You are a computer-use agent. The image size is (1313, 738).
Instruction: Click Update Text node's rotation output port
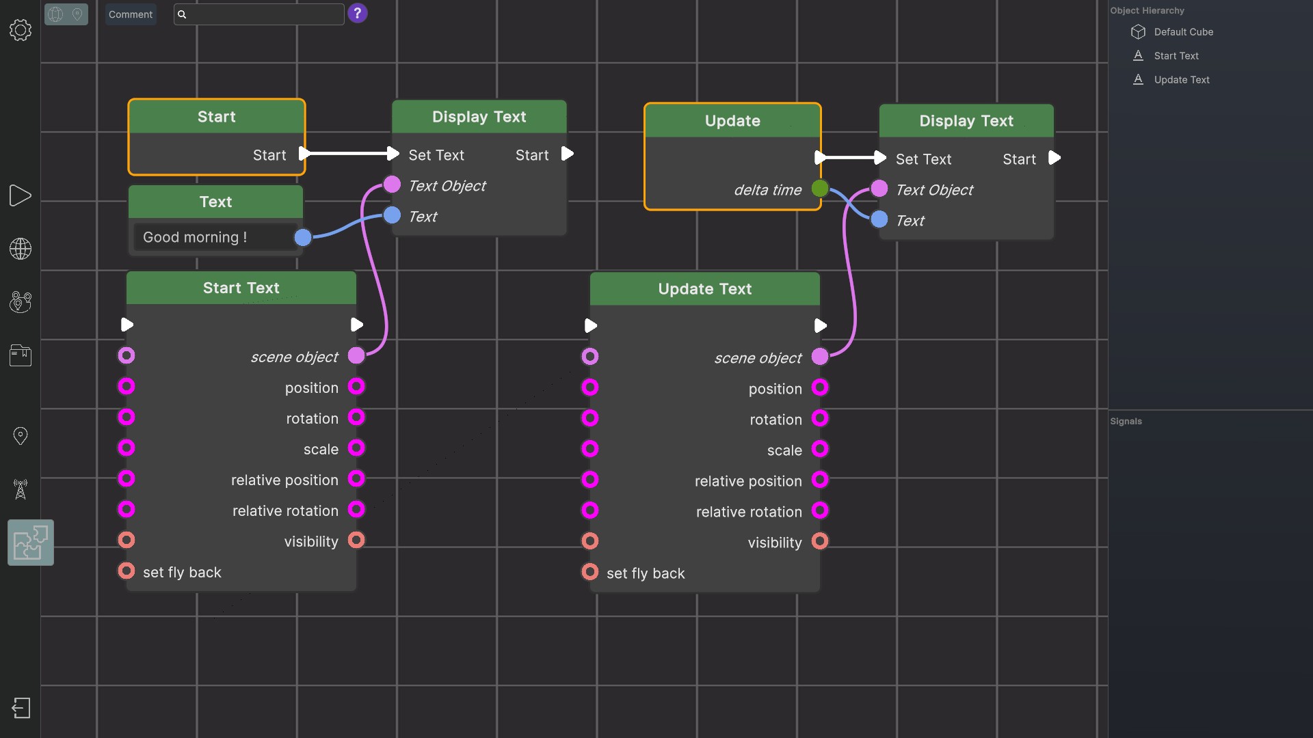click(x=820, y=418)
